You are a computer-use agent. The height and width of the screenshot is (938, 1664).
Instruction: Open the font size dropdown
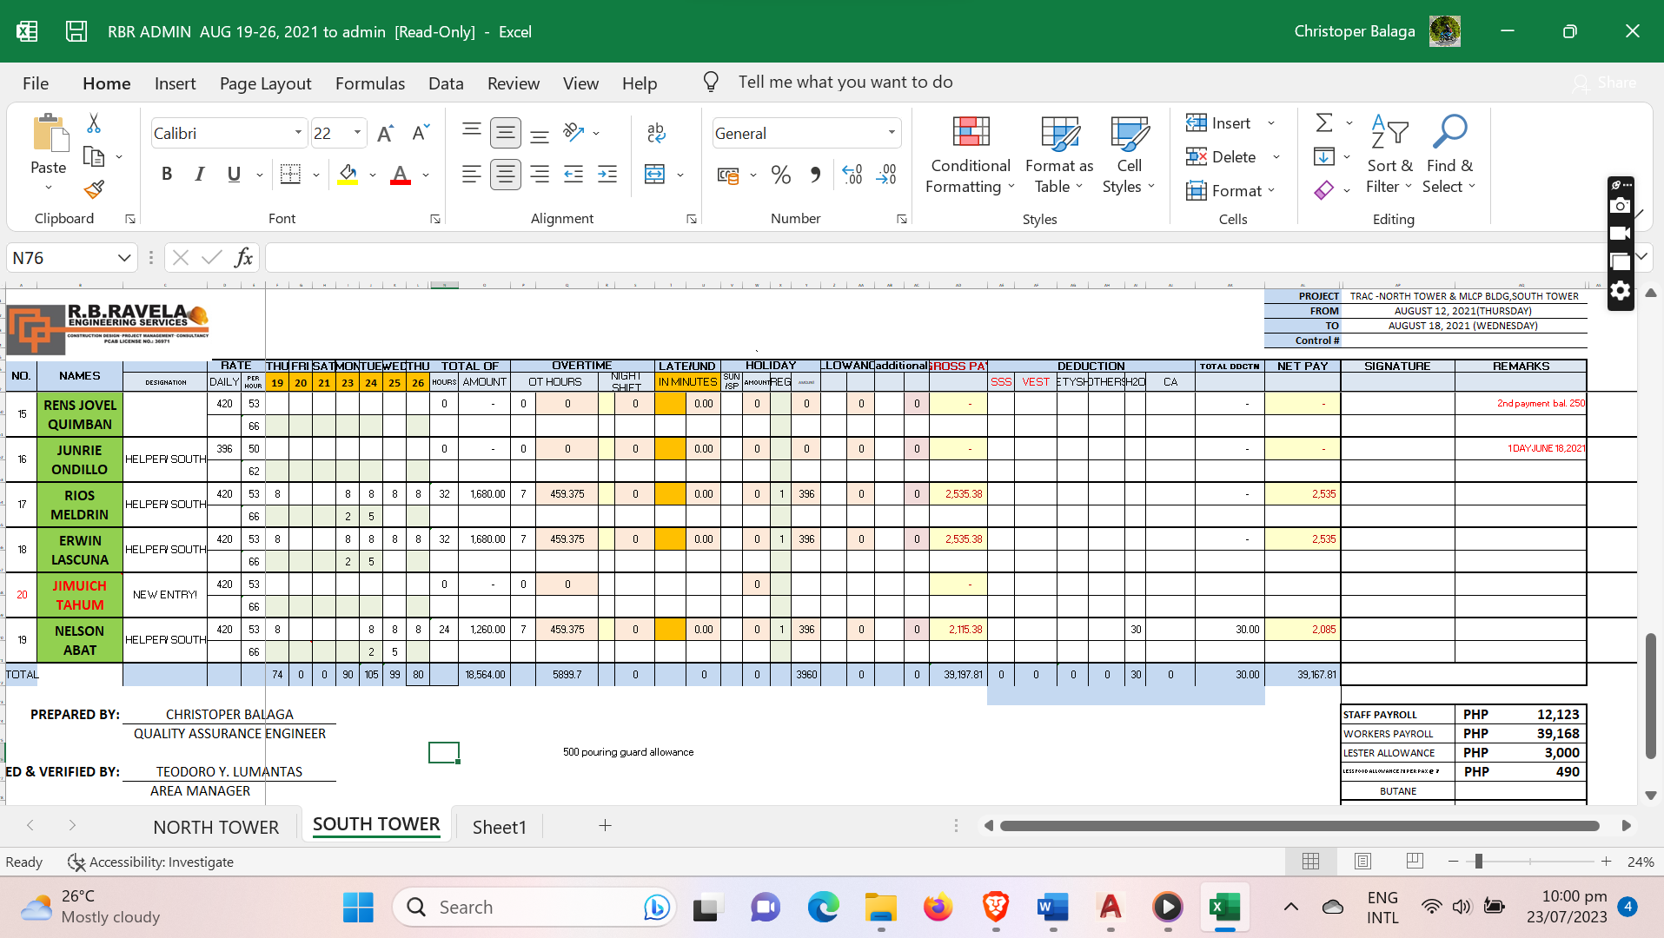[357, 133]
